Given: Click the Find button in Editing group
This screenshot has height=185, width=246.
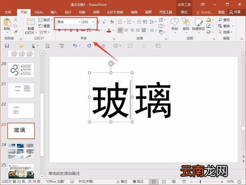Looking at the screenshot, I should pos(224,20).
